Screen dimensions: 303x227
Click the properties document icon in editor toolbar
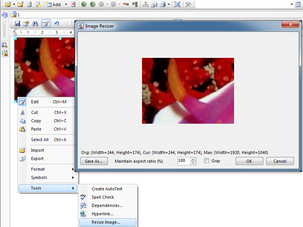click(26, 23)
